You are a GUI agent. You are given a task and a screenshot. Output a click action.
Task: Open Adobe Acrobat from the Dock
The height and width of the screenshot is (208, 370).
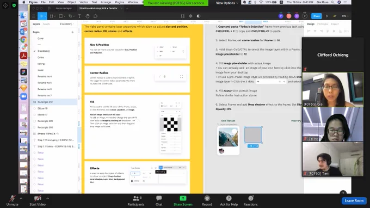coord(23,56)
